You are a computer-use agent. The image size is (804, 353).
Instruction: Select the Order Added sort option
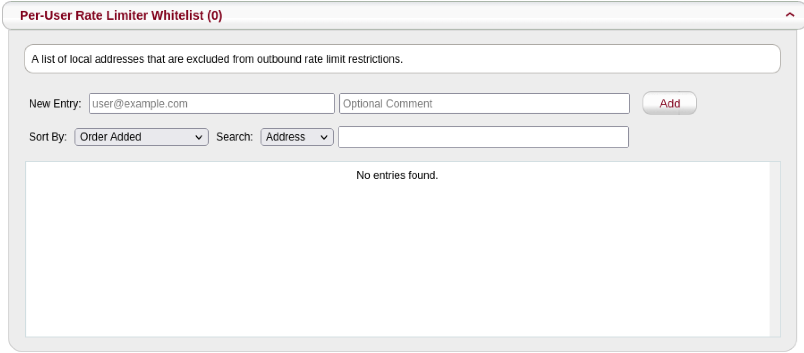tap(141, 137)
